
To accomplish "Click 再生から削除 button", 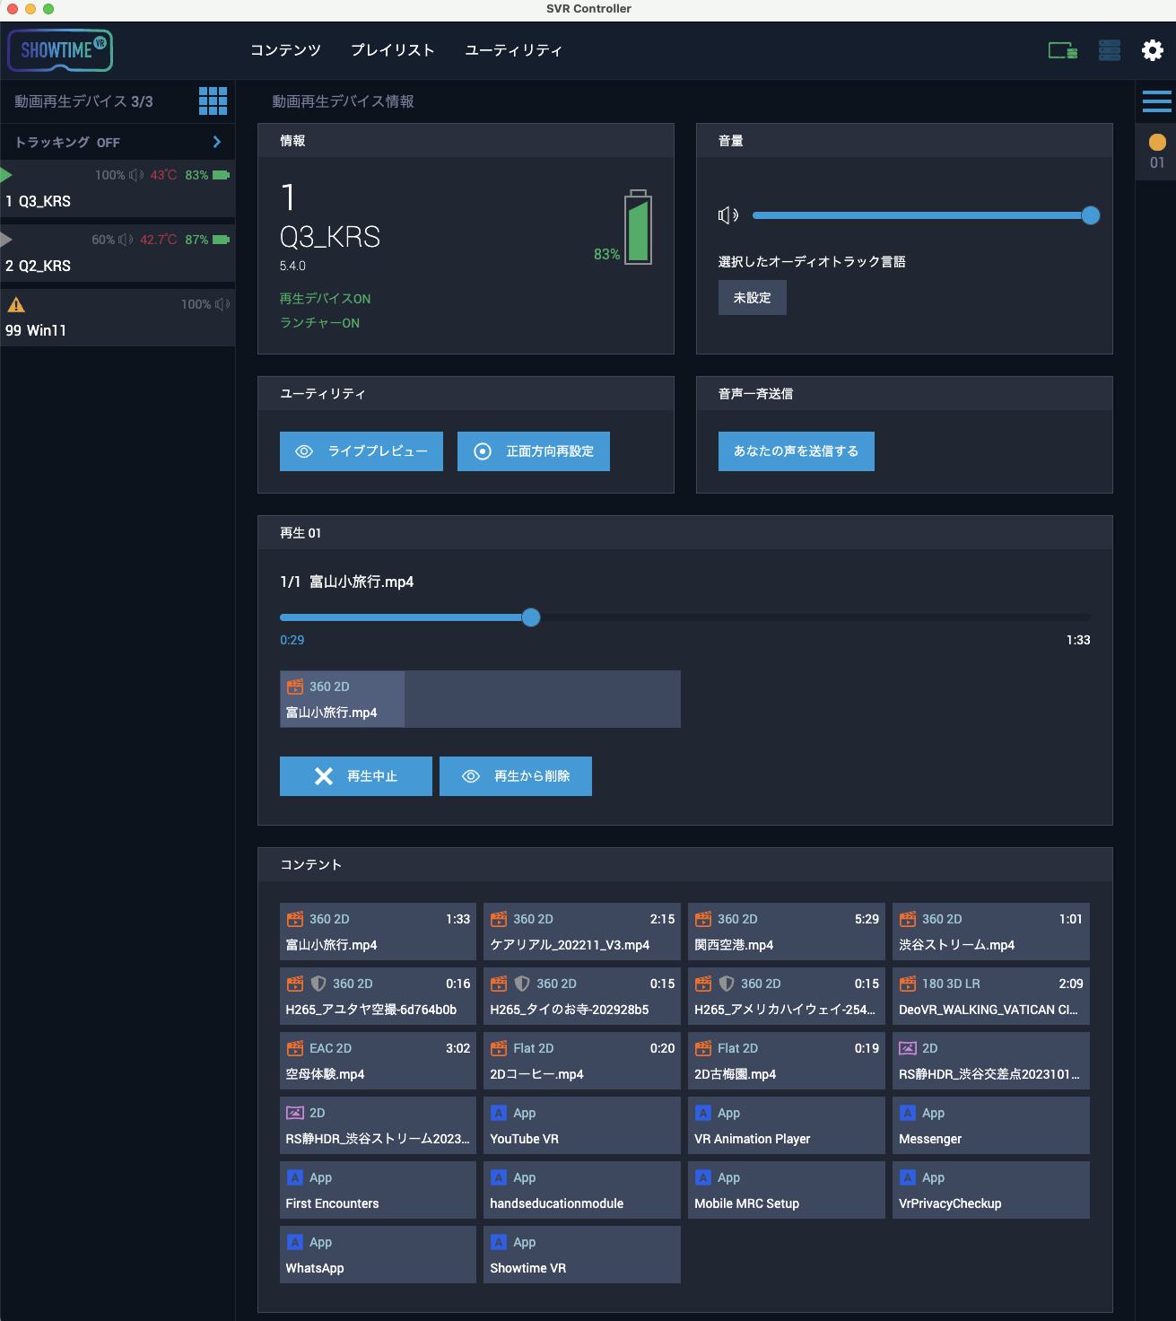I will [x=516, y=776].
